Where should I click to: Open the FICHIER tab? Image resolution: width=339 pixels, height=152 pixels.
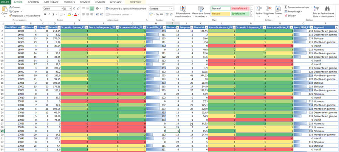click(5, 2)
